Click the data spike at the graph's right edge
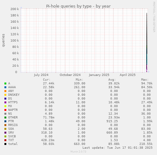 pos(147,43)
